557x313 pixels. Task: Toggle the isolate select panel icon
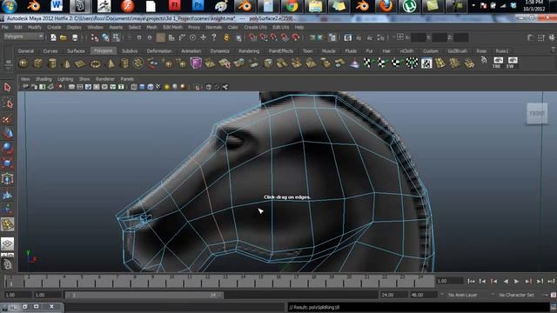point(198,87)
